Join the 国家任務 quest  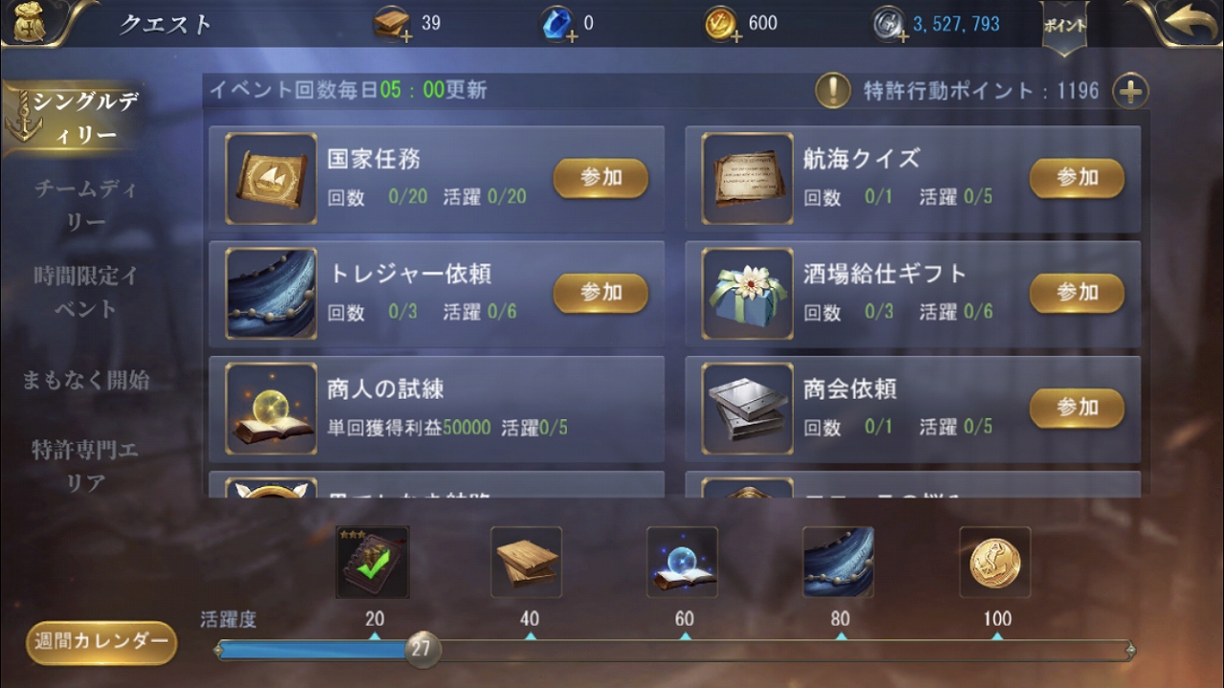click(601, 178)
